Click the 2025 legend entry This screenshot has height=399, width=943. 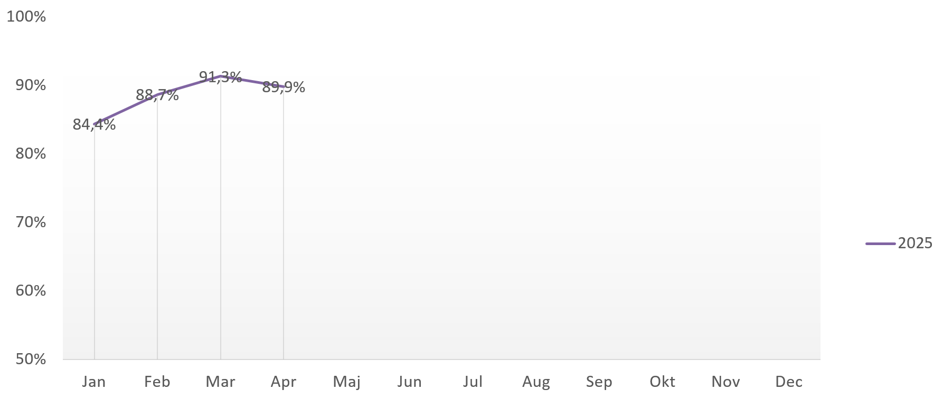(x=899, y=243)
